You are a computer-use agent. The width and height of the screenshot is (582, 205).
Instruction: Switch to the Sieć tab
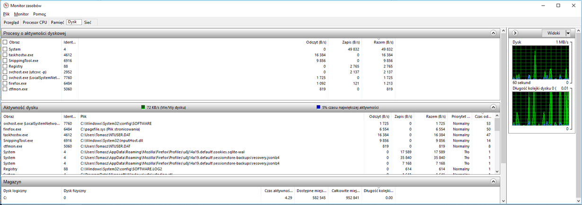(x=88, y=22)
